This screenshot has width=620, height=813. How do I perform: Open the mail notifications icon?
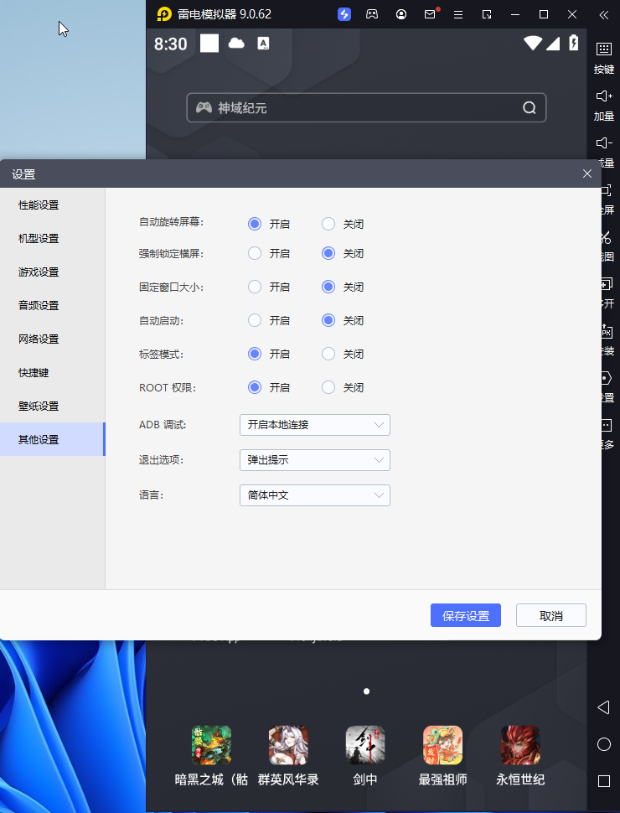430,14
